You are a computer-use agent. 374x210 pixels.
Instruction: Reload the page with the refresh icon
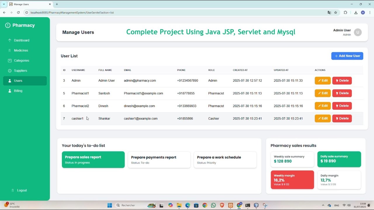click(x=18, y=13)
